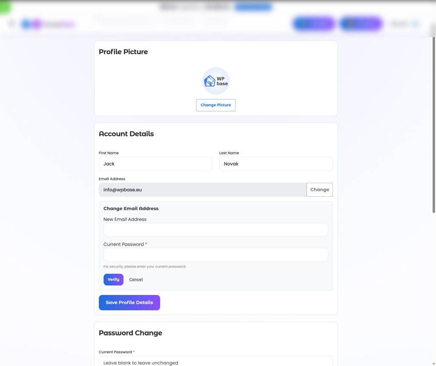Click the green icon in the top-left corner
Screen dimensions: 436x366
(5, 7)
